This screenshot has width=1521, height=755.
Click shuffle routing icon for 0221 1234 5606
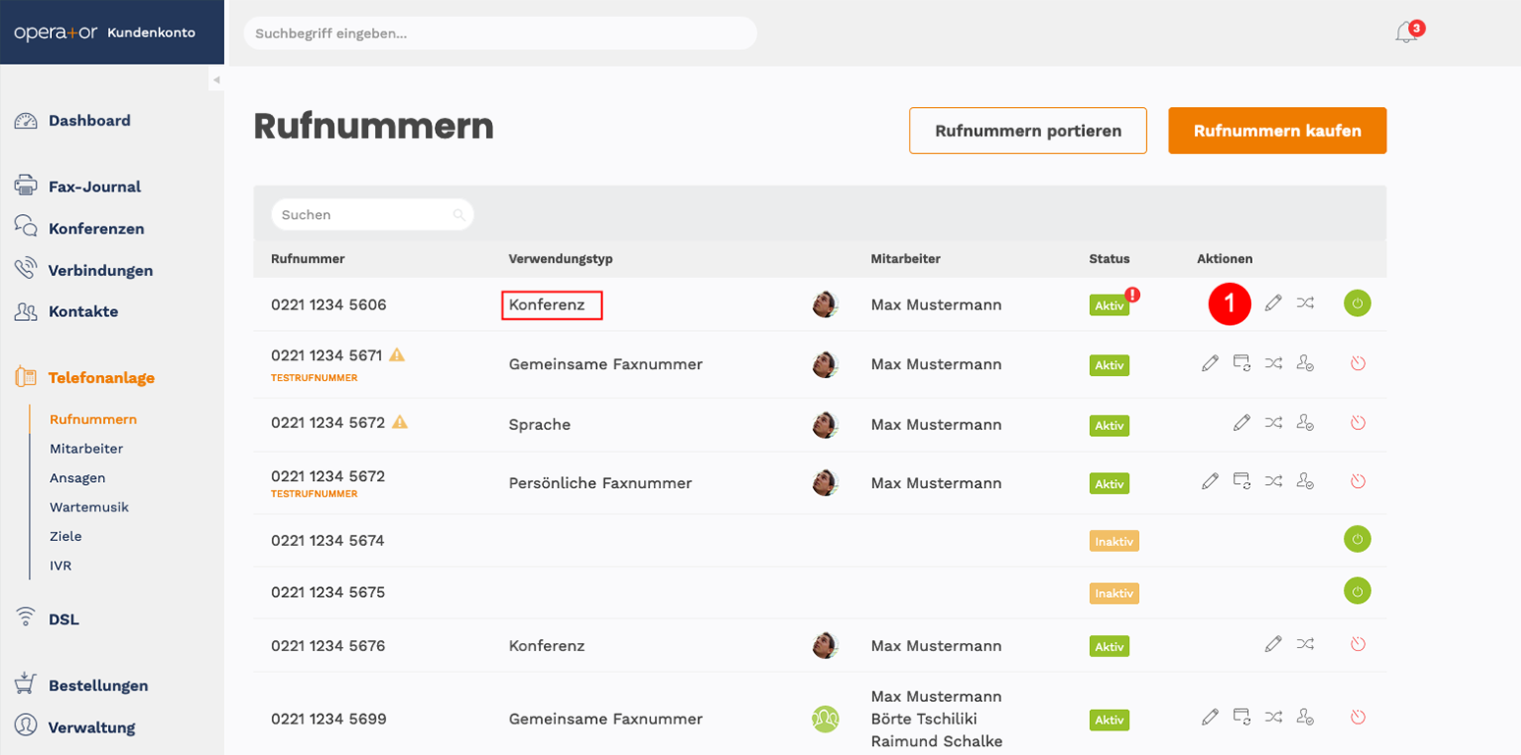(x=1305, y=303)
